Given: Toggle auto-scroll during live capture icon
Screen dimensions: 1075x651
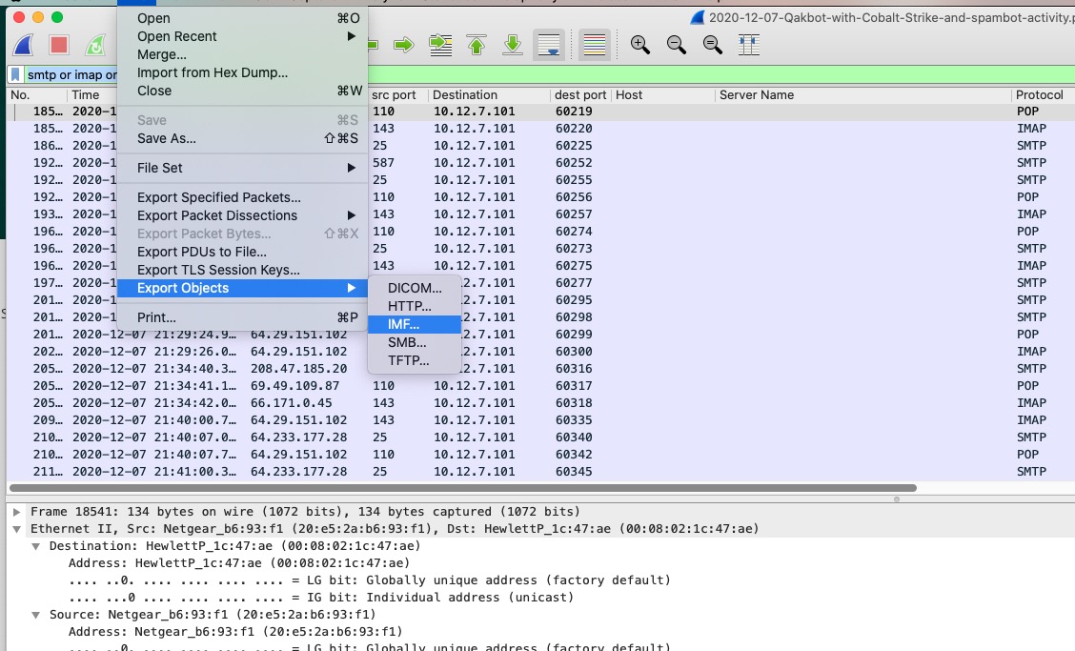Looking at the screenshot, I should 549,46.
